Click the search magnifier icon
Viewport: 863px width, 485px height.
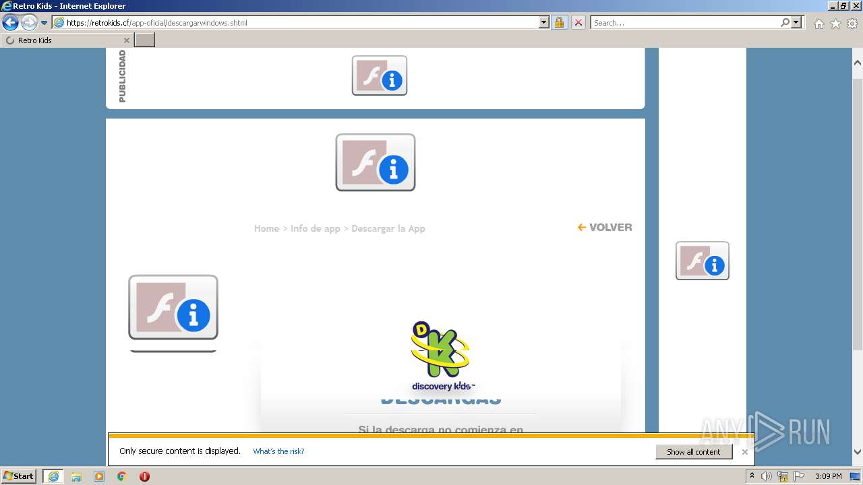pyautogui.click(x=785, y=22)
